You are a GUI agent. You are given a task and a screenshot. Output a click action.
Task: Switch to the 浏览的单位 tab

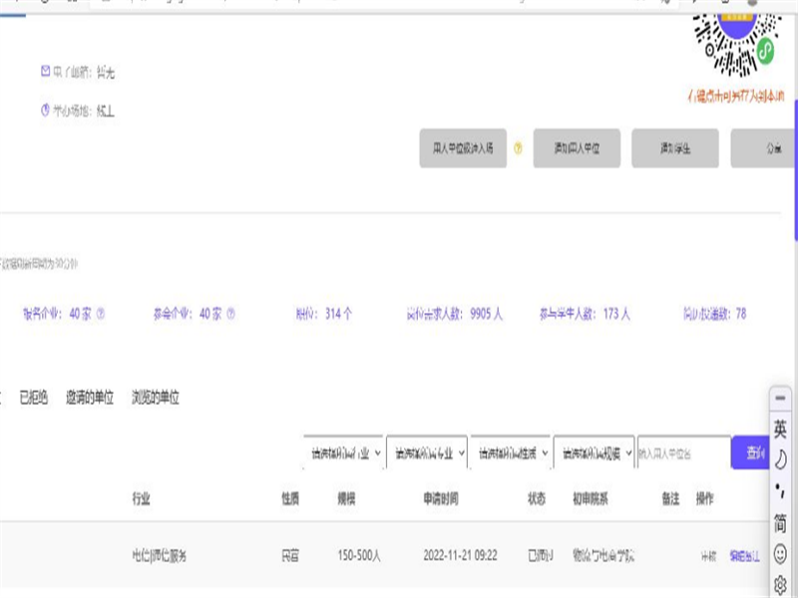pyautogui.click(x=156, y=398)
